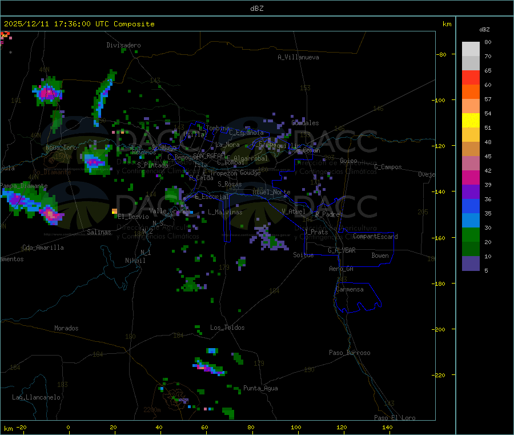Click the Paso_El_Loro map label
Image resolution: width=514 pixels, height=435 pixels.
[395, 418]
